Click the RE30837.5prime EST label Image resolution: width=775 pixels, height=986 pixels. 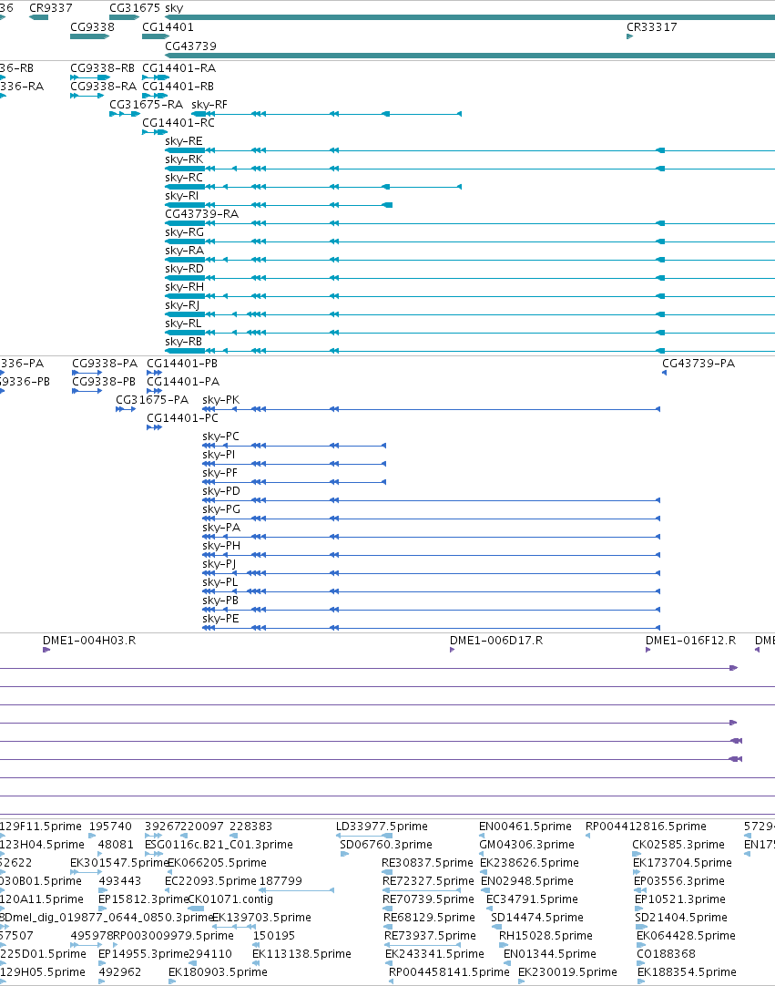point(427,862)
